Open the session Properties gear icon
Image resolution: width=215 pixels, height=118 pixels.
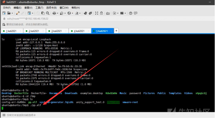click(x=29, y=13)
